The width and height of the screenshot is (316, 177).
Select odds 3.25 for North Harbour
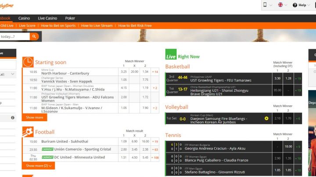(124, 72)
